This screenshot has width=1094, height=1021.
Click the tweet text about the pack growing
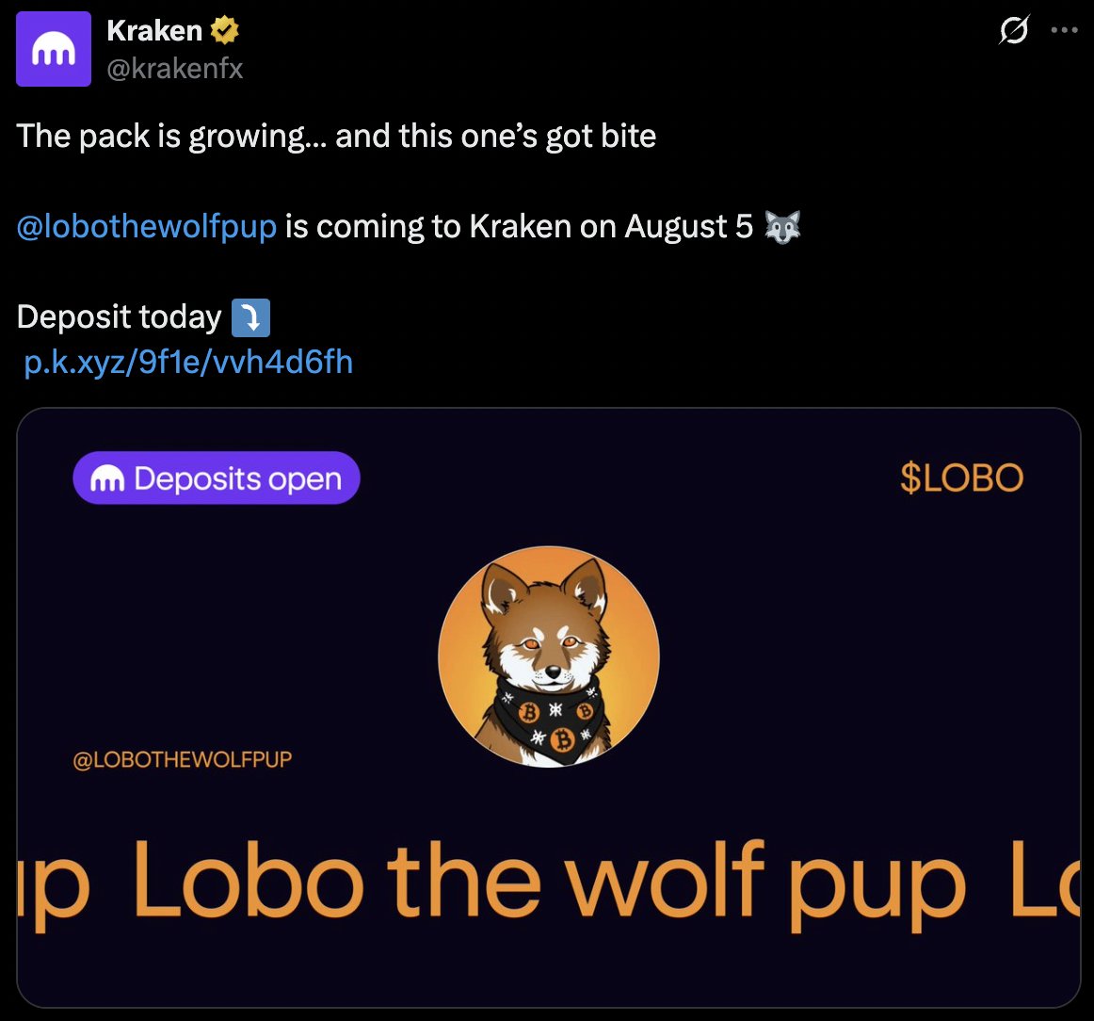336,136
